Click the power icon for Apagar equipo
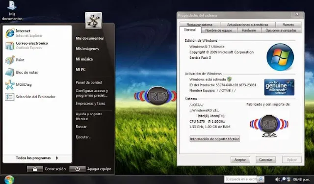314x184 pixels. (x=78, y=169)
